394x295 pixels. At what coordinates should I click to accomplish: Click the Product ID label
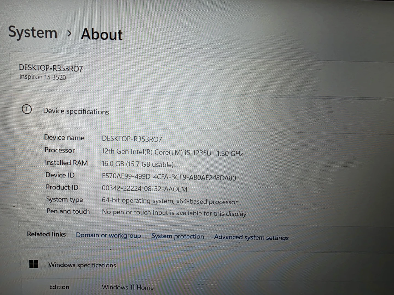click(x=62, y=187)
